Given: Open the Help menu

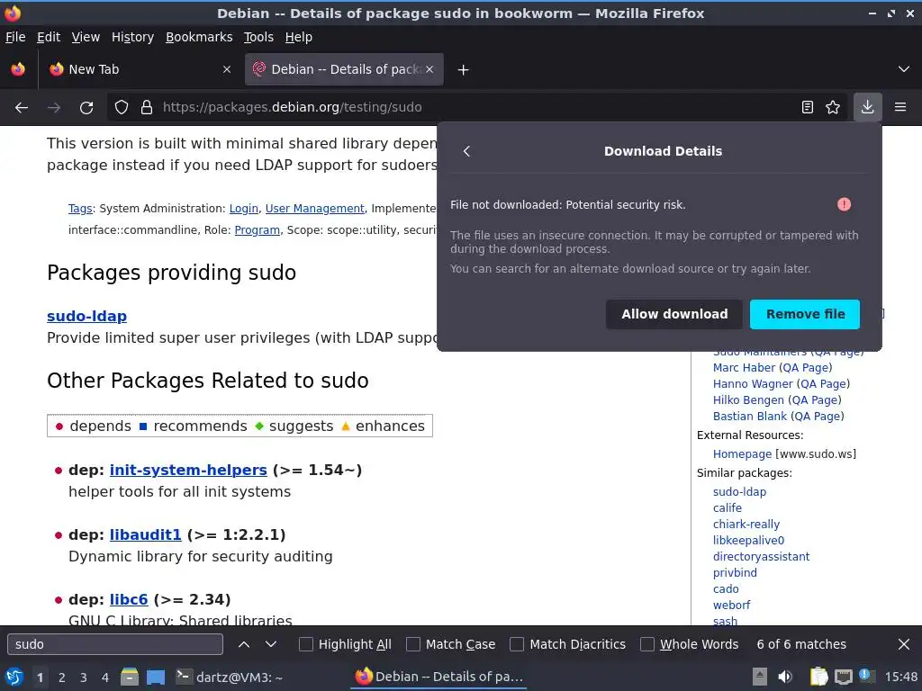Looking at the screenshot, I should click(299, 37).
